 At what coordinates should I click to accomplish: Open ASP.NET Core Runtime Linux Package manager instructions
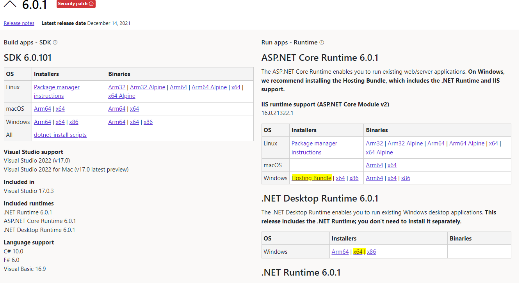click(314, 148)
